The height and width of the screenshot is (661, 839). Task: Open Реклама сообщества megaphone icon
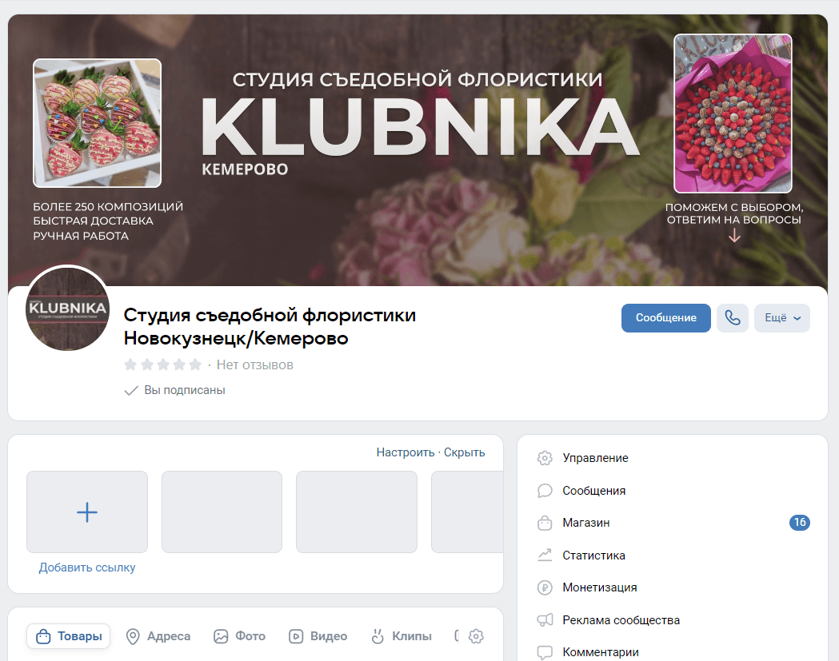click(x=545, y=620)
